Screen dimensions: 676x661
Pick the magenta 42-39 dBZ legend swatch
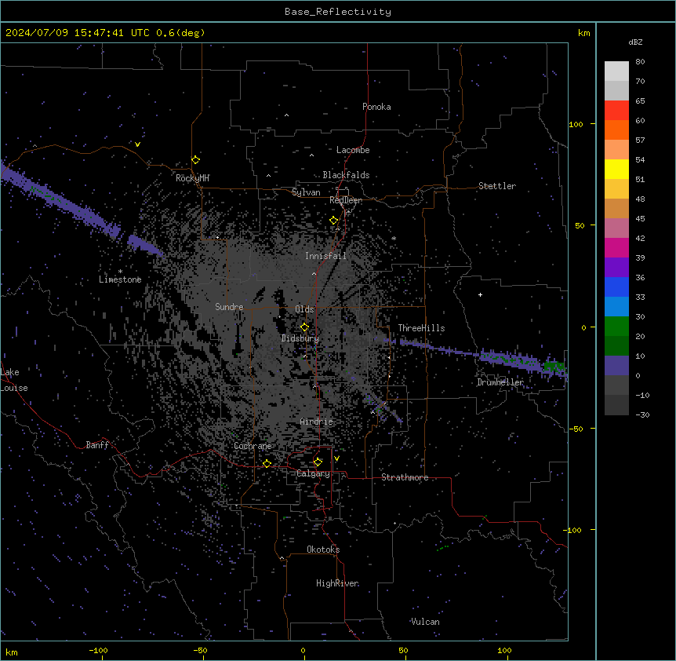coord(616,247)
